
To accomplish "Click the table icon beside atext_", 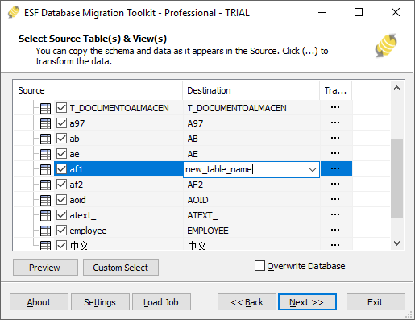I will click(45, 215).
